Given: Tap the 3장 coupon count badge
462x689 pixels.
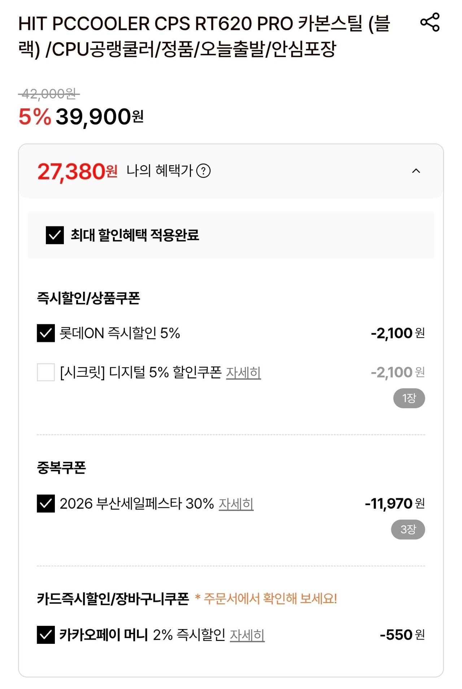Looking at the screenshot, I should [x=408, y=529].
